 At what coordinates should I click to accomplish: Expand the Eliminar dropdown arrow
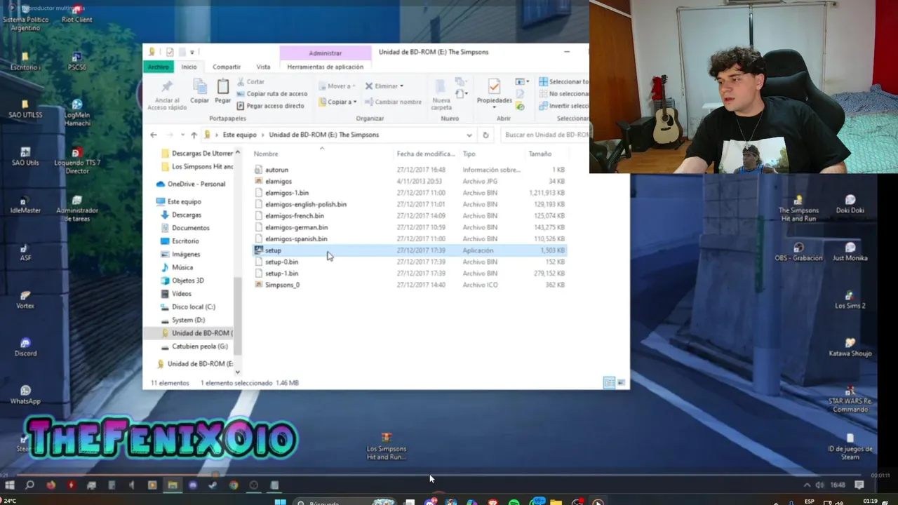pyautogui.click(x=401, y=86)
